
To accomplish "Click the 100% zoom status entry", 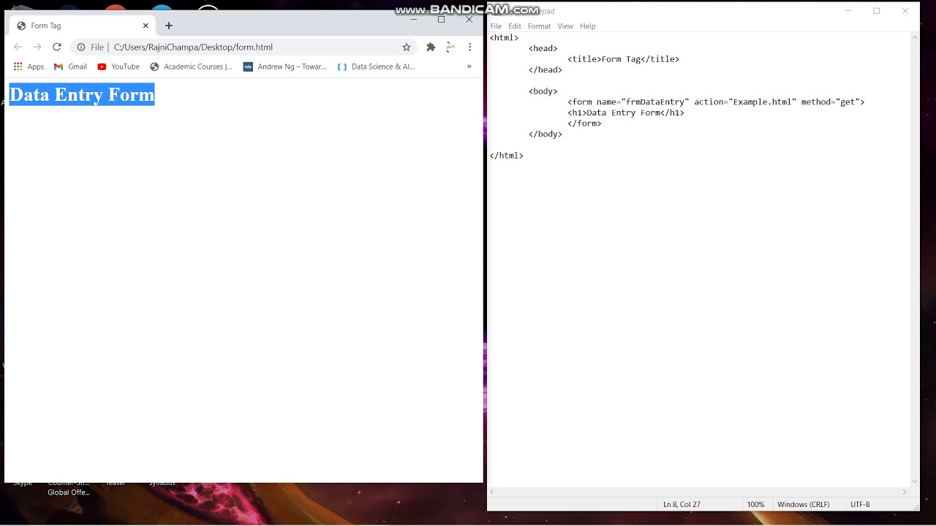I will coord(756,505).
